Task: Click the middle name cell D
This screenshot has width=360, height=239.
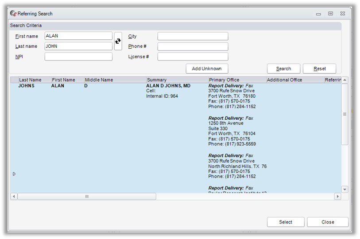Action: coord(86,86)
